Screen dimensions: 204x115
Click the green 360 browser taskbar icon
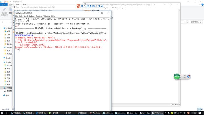[x=50, y=113]
